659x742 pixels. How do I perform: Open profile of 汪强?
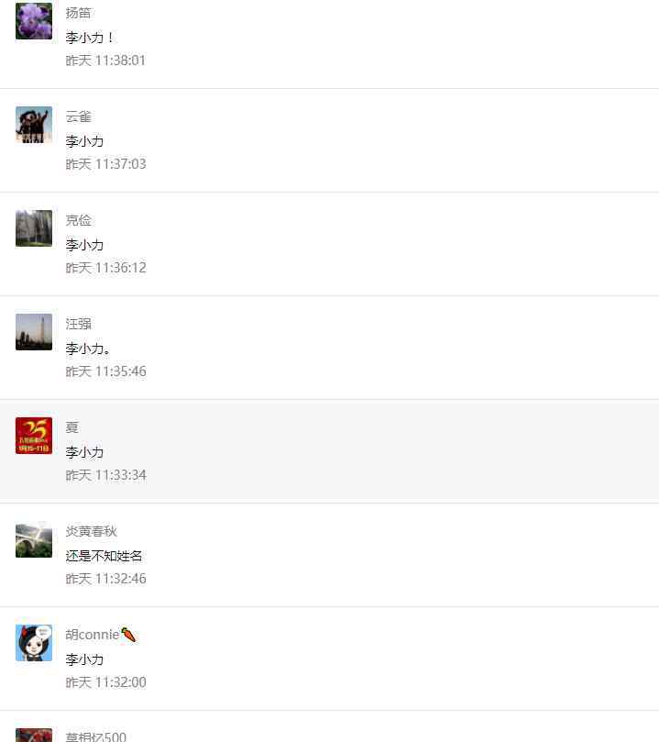click(x=78, y=324)
